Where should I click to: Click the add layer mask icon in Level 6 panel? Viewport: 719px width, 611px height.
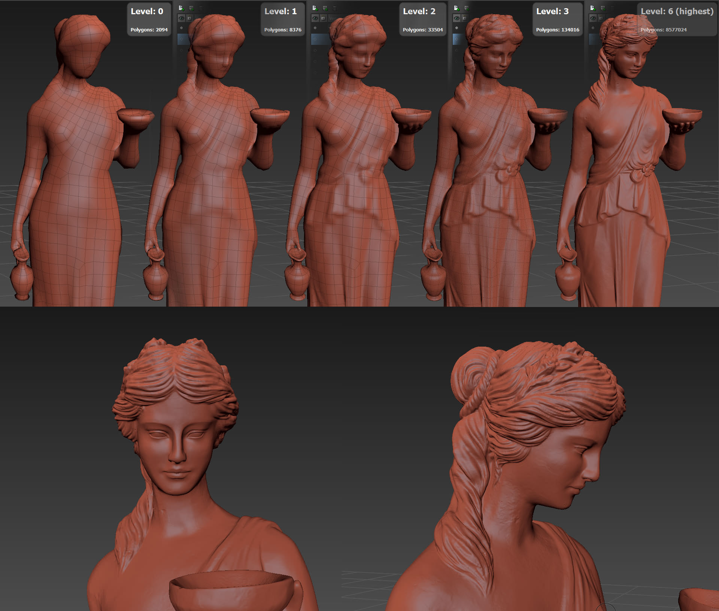pyautogui.click(x=603, y=8)
